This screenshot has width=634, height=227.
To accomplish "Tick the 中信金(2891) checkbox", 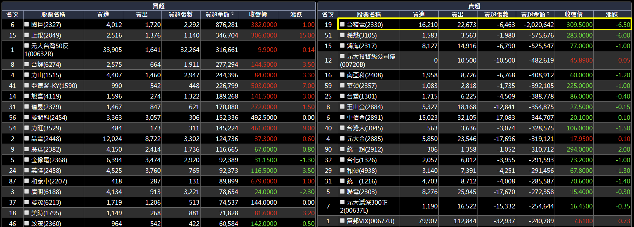I will [x=342, y=117].
